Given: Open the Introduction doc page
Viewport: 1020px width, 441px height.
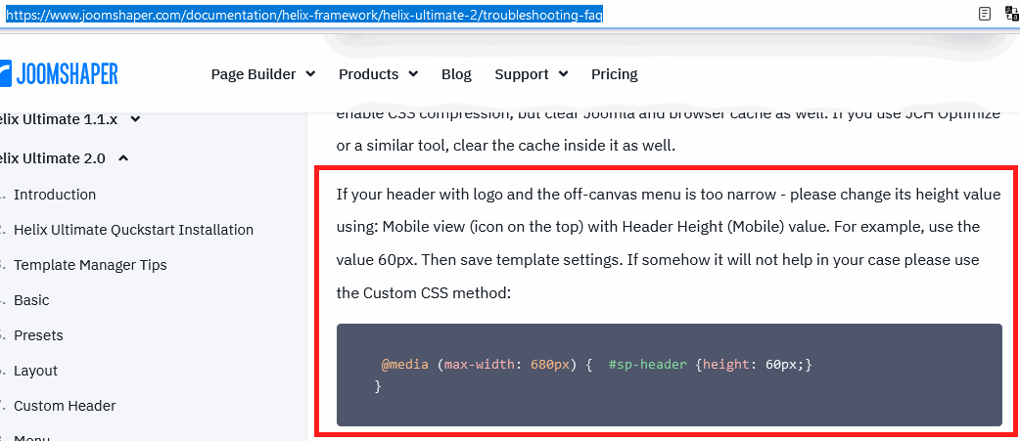Looking at the screenshot, I should click(55, 195).
